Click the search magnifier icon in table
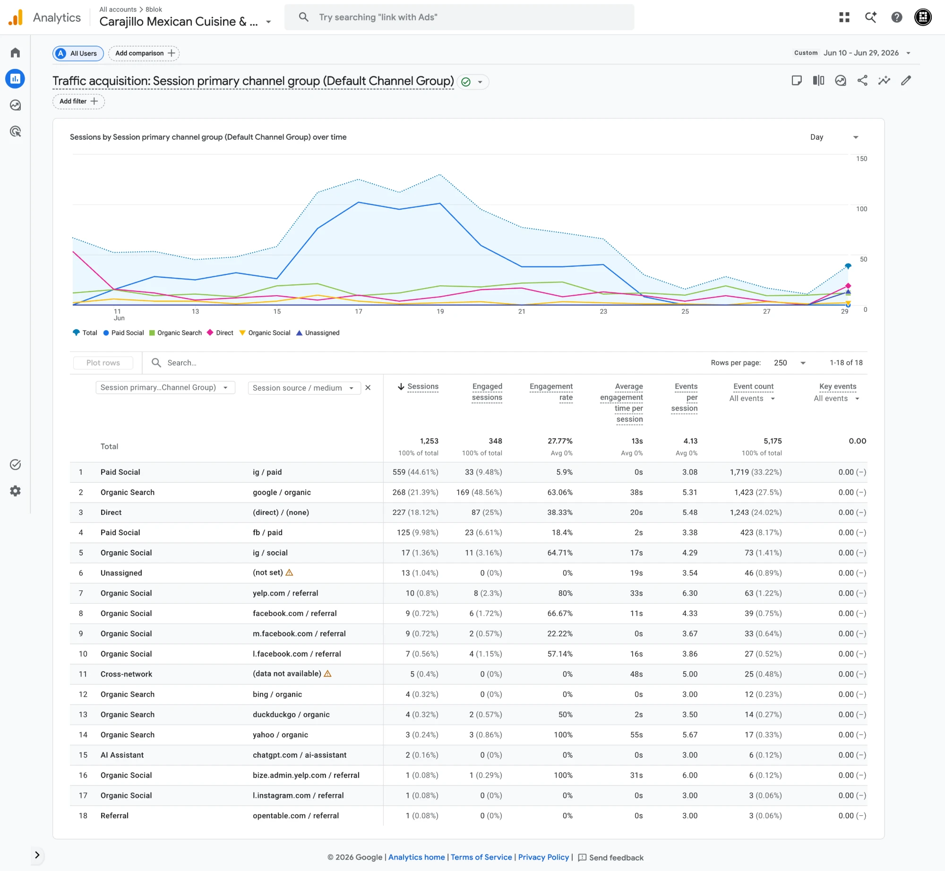945x871 pixels. (x=156, y=363)
